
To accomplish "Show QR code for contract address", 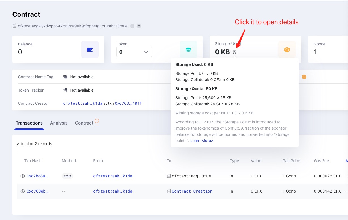I will (139, 26).
